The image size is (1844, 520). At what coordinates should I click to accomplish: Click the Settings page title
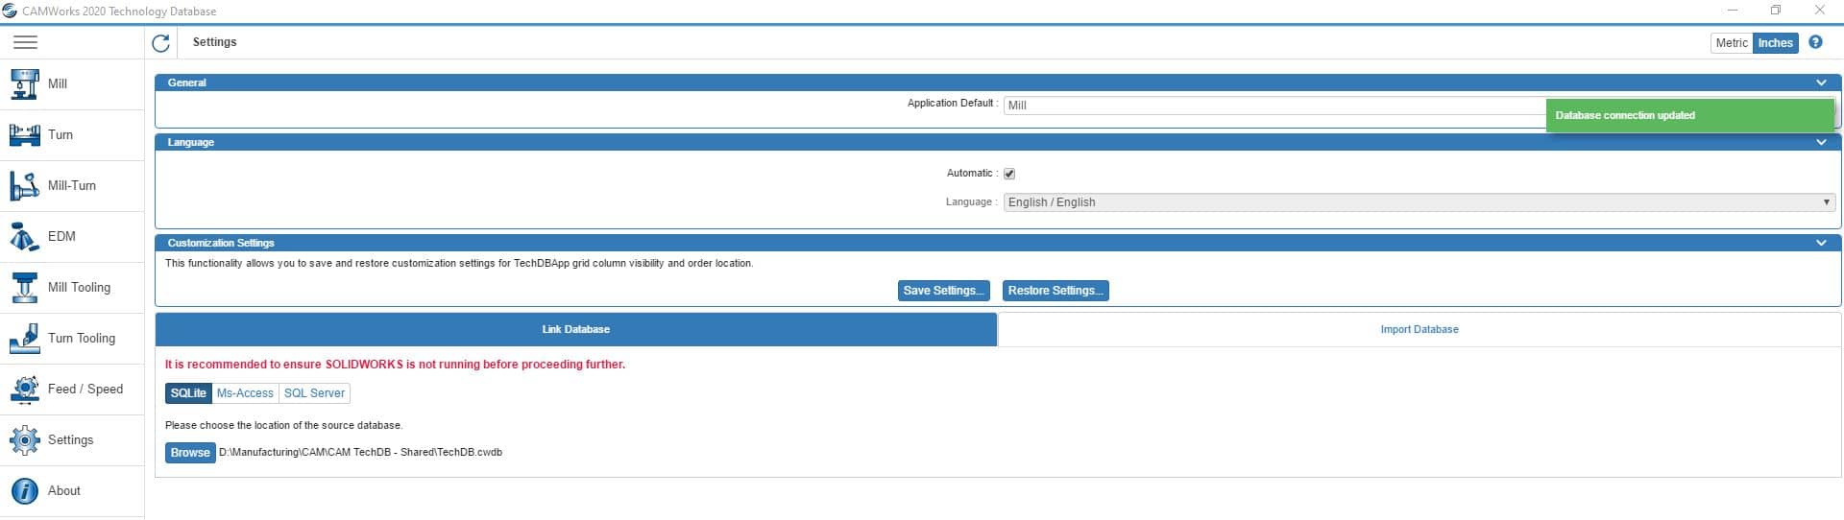point(214,42)
